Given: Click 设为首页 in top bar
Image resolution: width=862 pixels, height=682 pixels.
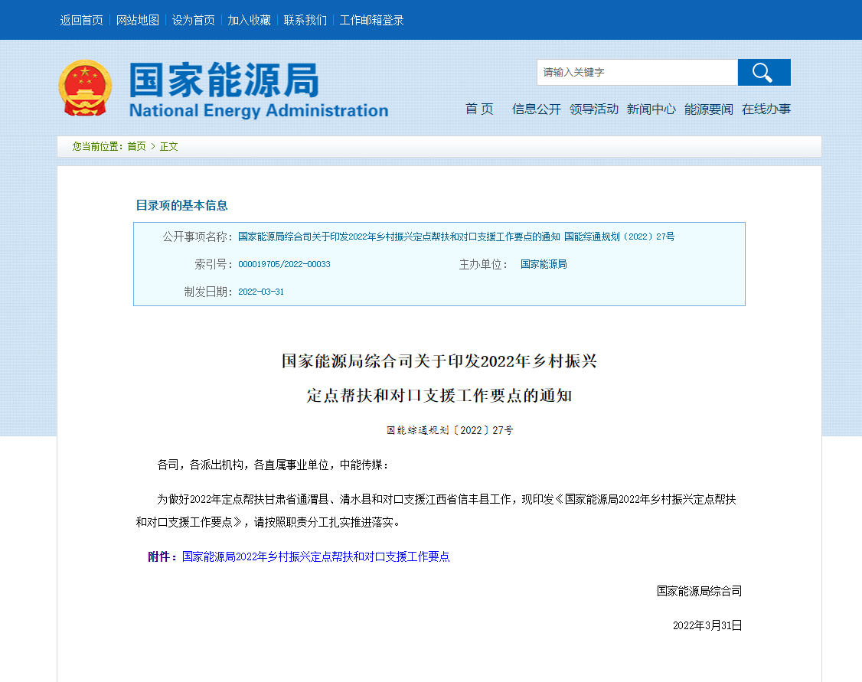Looking at the screenshot, I should (x=194, y=20).
